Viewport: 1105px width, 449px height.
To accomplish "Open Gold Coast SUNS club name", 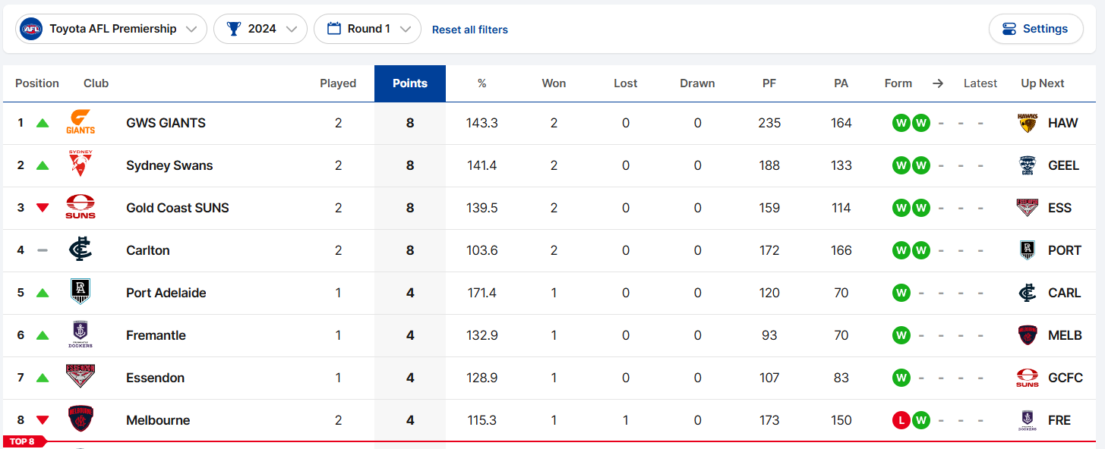I will pos(178,208).
